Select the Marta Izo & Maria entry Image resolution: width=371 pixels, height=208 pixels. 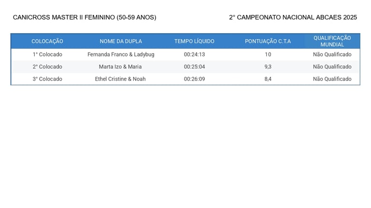coord(120,67)
